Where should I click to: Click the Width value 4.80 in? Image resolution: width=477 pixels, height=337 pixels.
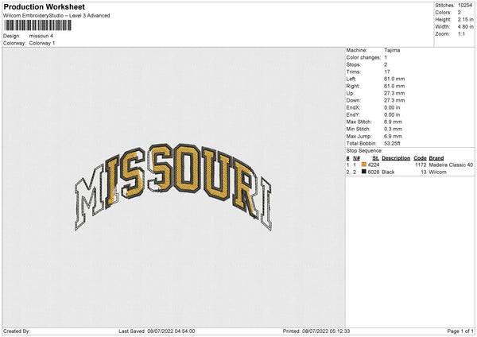[465, 27]
